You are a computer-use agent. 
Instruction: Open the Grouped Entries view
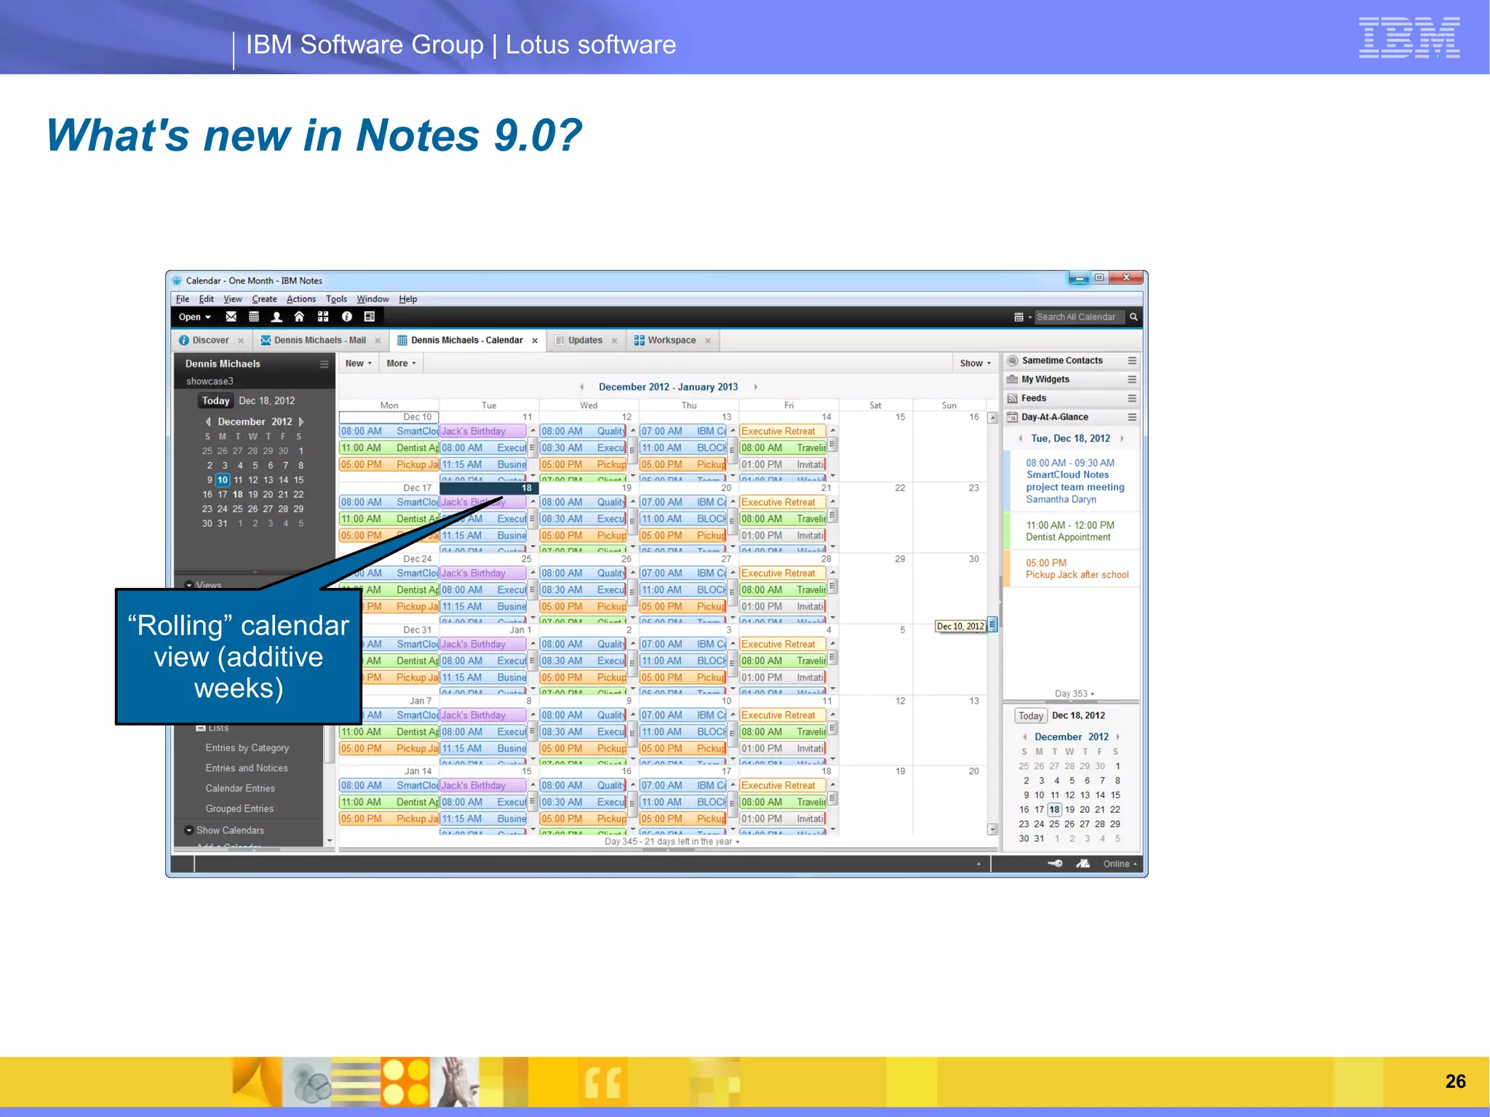coord(239,809)
